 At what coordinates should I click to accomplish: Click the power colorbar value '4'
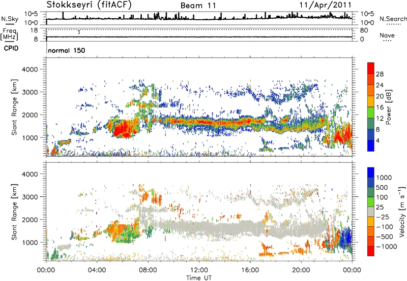[377, 140]
